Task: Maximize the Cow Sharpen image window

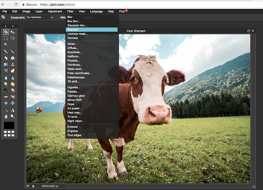Action: (x=249, y=31)
